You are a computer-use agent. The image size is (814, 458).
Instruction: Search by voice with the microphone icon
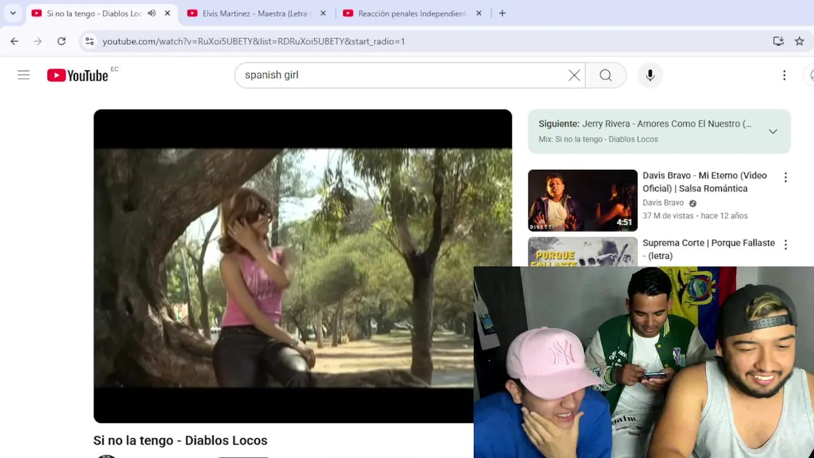pyautogui.click(x=650, y=75)
